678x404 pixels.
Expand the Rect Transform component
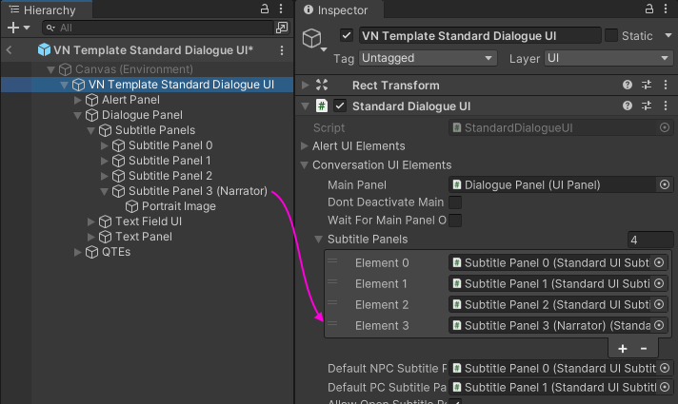(306, 85)
